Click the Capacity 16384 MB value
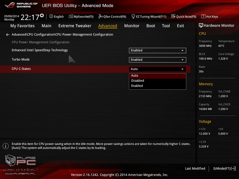This screenshot has height=179, width=239. click(x=205, y=109)
